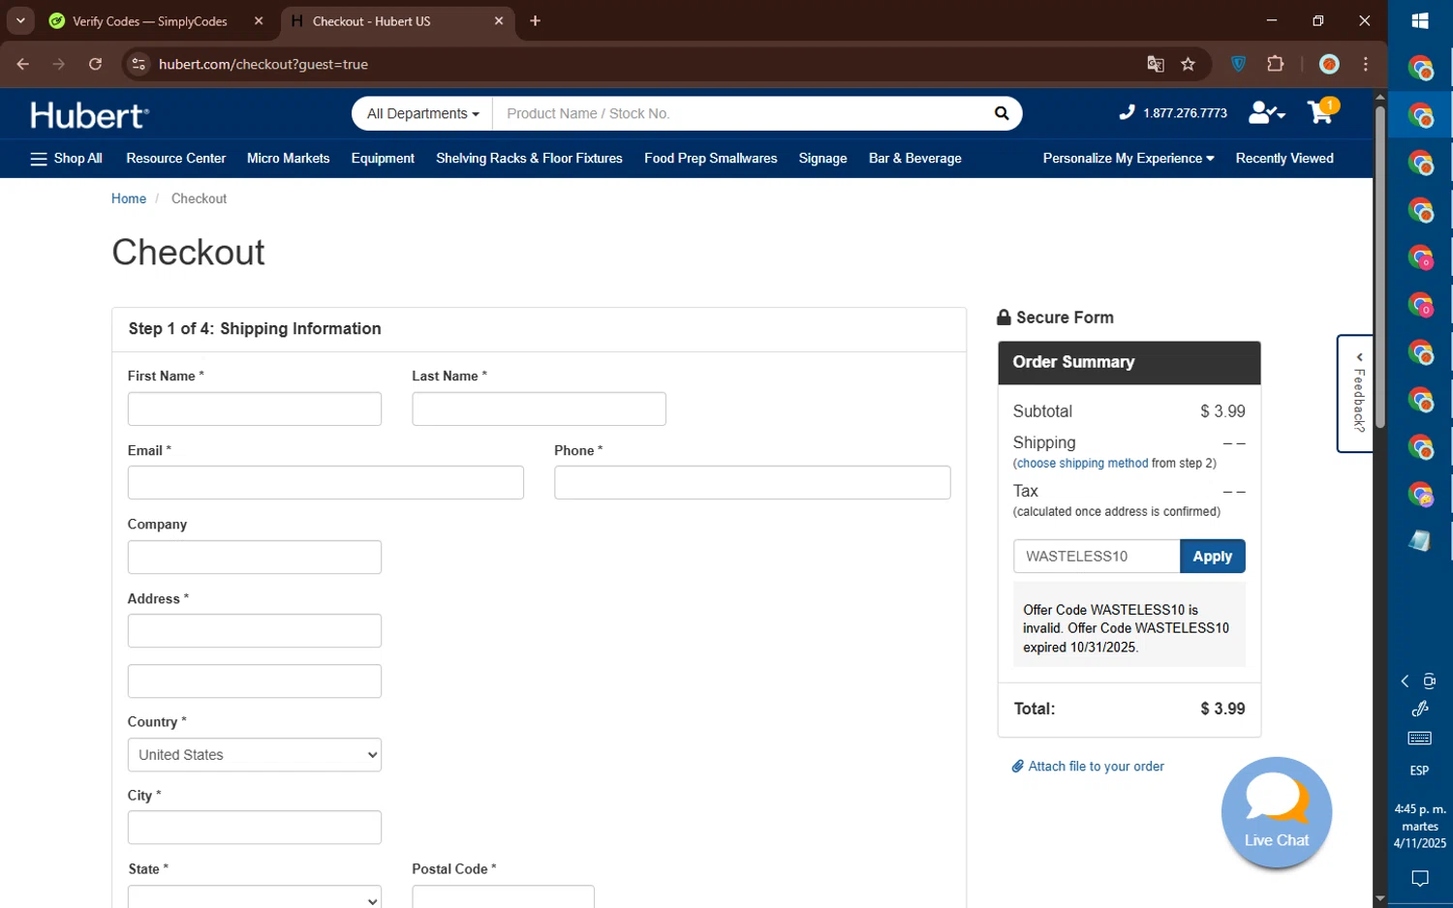Expand the All Departments dropdown

(x=422, y=113)
